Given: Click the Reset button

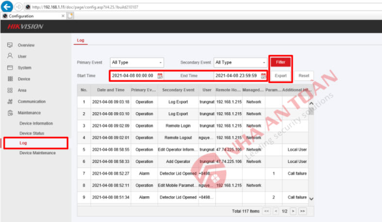Looking at the screenshot, I should click(x=303, y=76).
